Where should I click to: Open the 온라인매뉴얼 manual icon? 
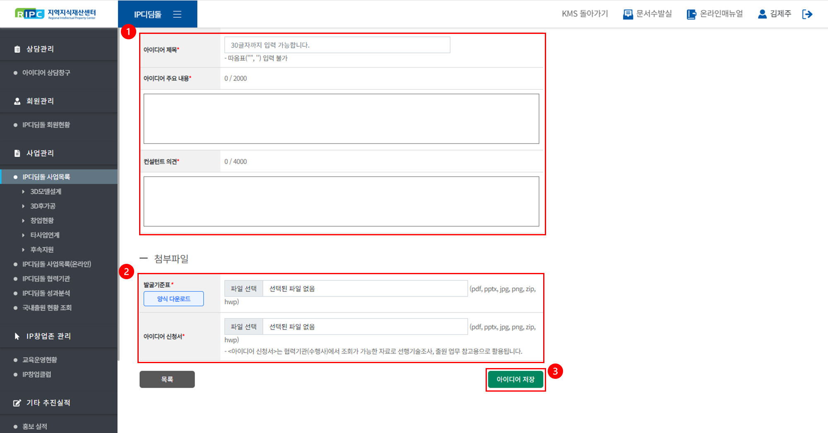click(691, 14)
